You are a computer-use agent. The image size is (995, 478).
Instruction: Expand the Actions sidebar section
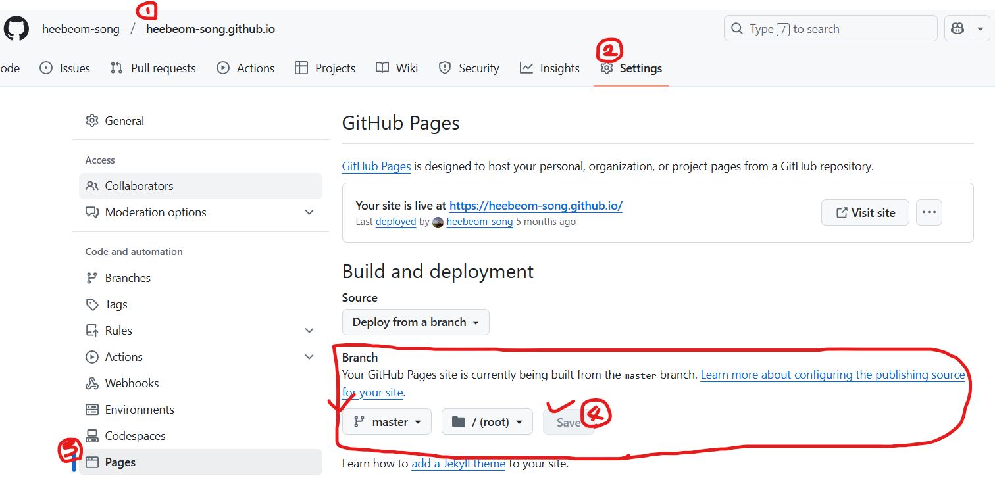[201, 357]
